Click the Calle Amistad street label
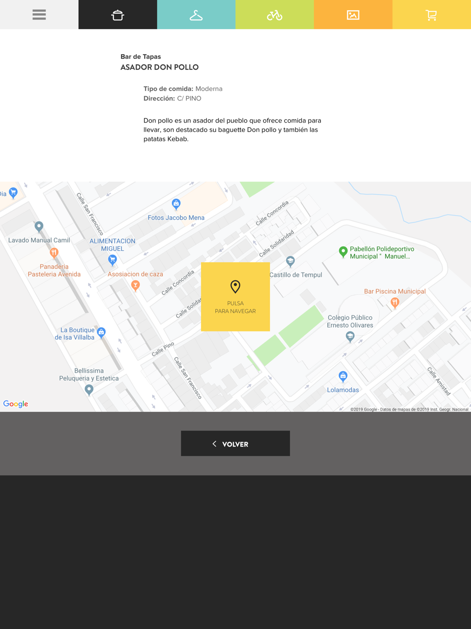This screenshot has width=471, height=629. (x=439, y=381)
